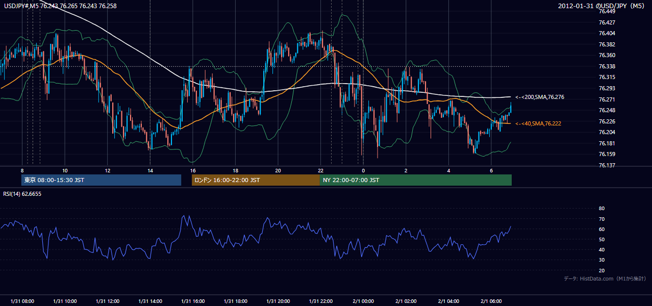Click the 1/31 10:00 date label
The image size is (652, 306).
pyautogui.click(x=65, y=301)
